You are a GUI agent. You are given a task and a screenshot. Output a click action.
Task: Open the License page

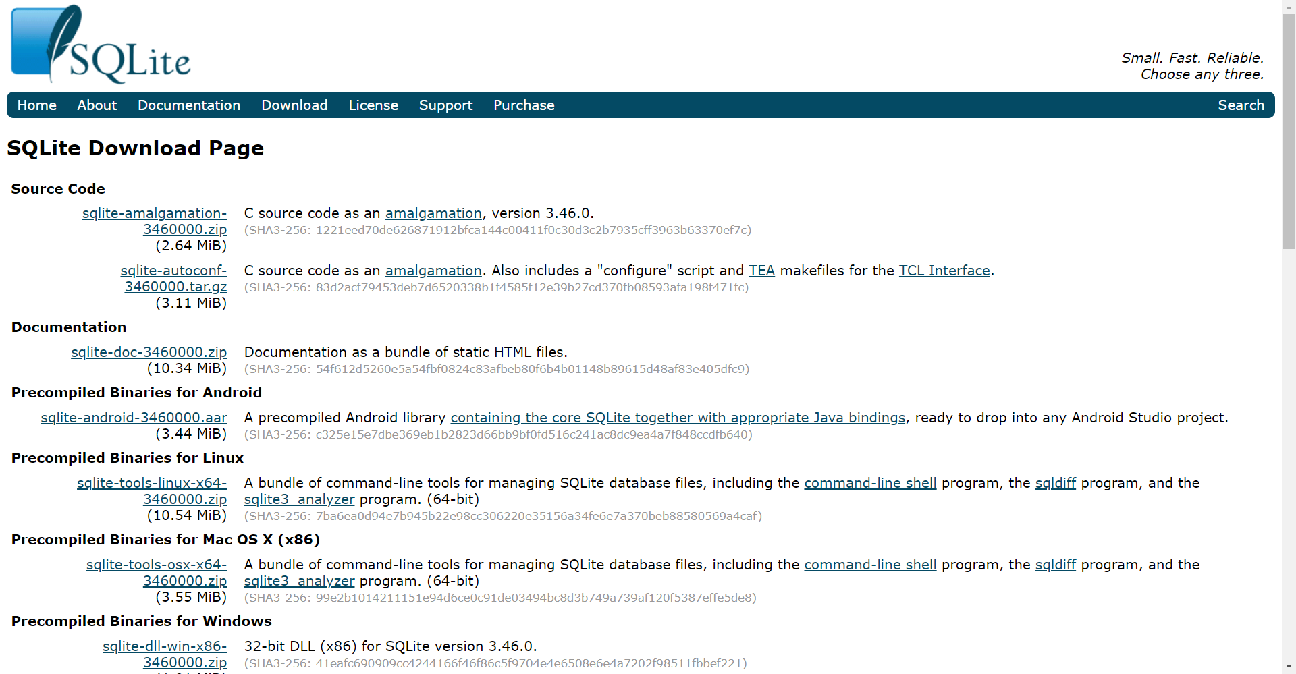(373, 105)
